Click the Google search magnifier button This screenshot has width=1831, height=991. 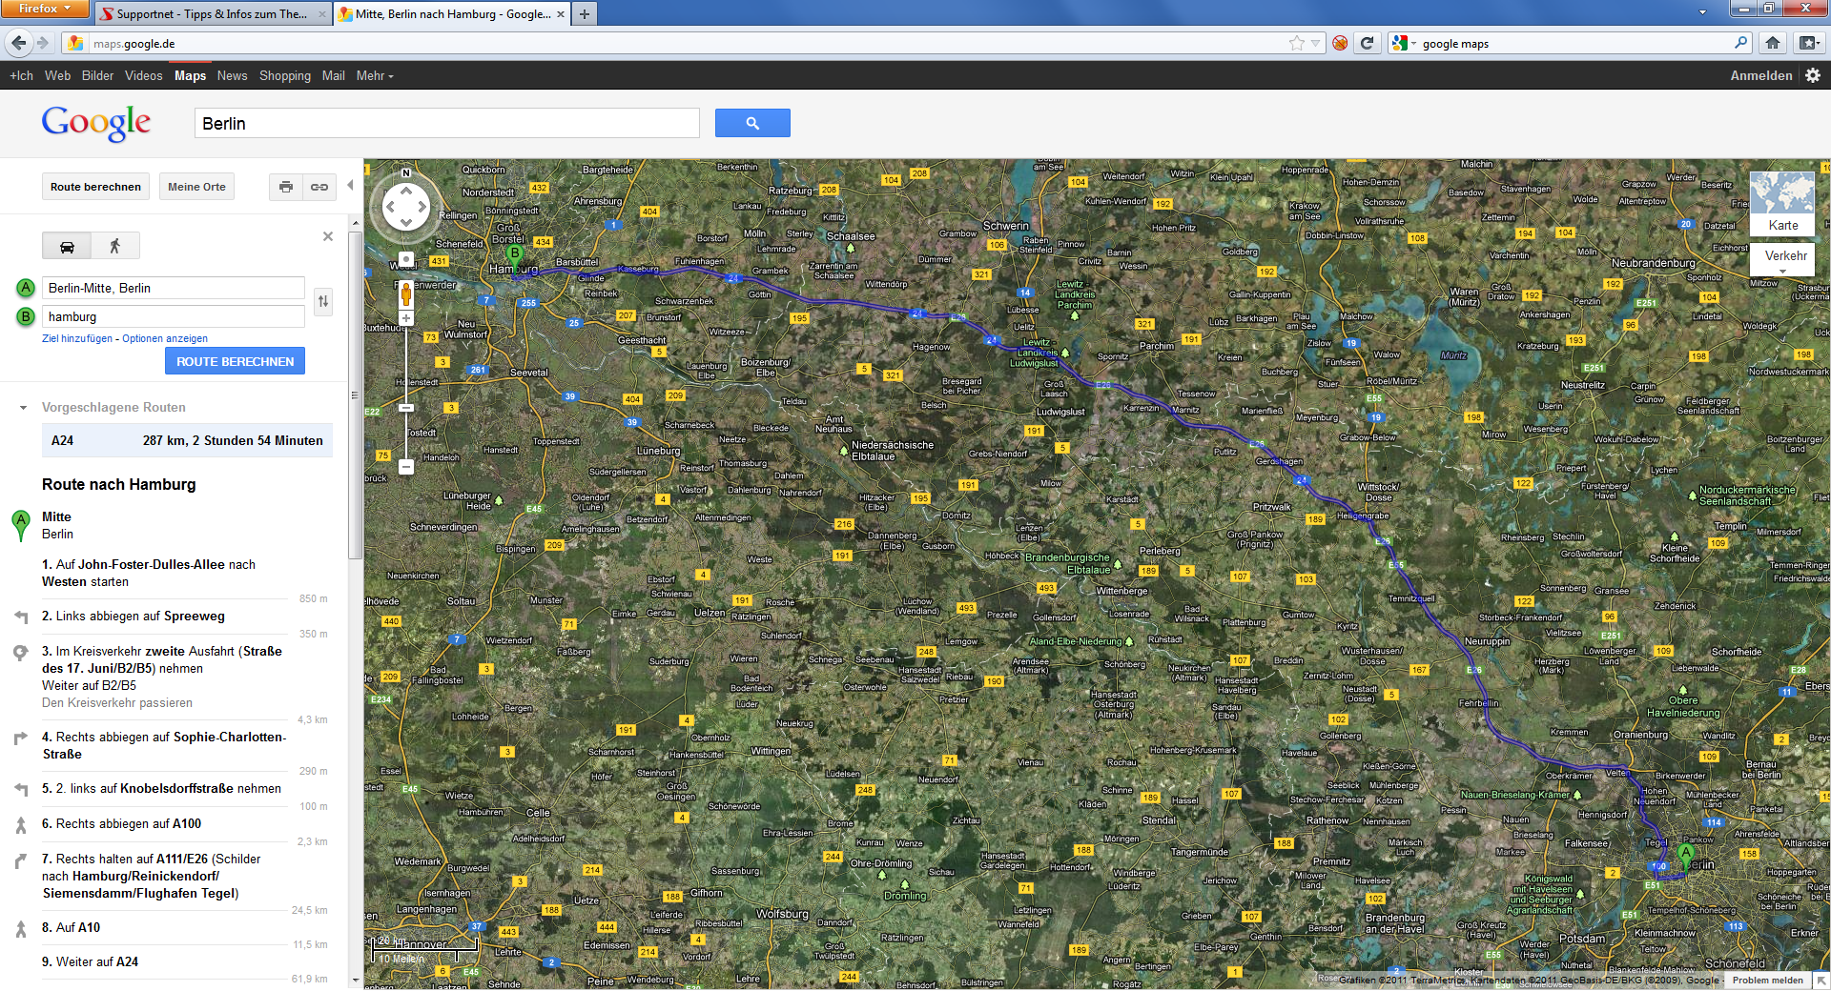(752, 123)
